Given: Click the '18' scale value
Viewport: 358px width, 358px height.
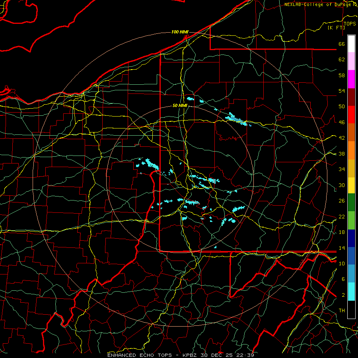Looking at the screenshot, I should coord(342,232).
